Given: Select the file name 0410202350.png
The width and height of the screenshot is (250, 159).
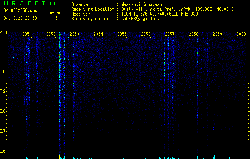Looking at the screenshot, I should 20,10.
